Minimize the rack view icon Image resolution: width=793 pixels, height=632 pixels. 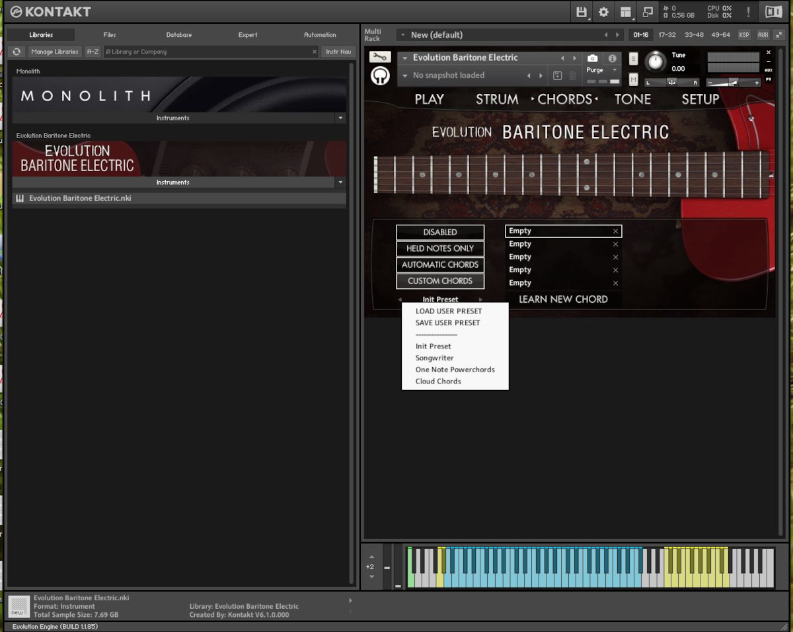(648, 12)
